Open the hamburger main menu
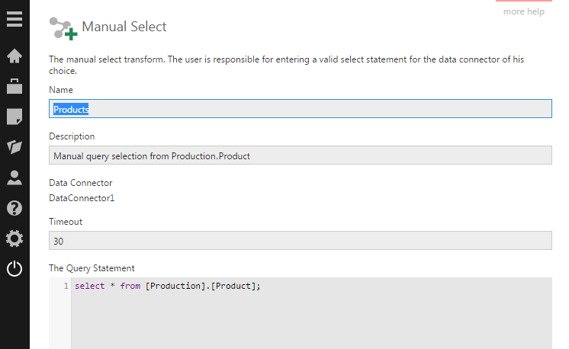 (x=14, y=19)
